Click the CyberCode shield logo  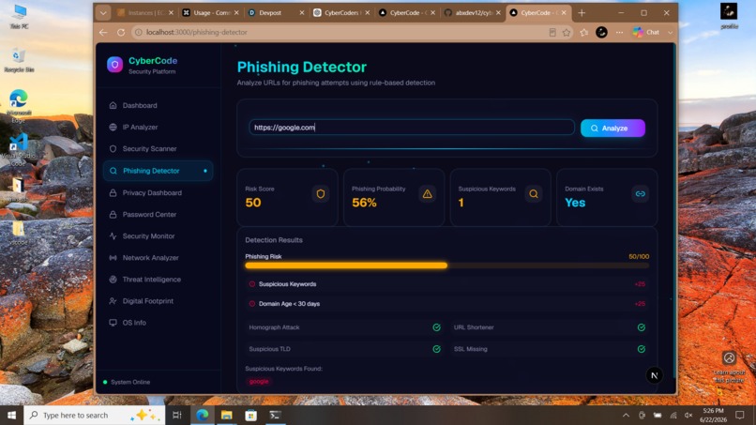[x=114, y=65]
